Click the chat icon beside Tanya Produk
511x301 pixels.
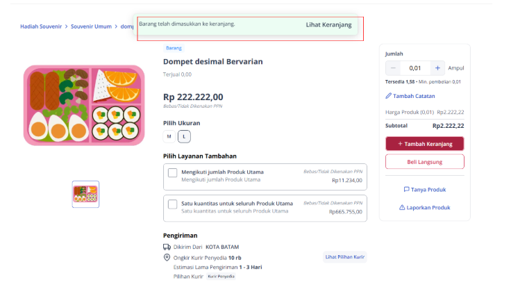[x=406, y=189]
